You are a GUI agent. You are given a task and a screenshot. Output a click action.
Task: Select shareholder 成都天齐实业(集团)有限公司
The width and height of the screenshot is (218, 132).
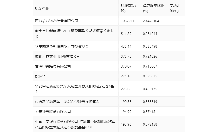(57, 56)
